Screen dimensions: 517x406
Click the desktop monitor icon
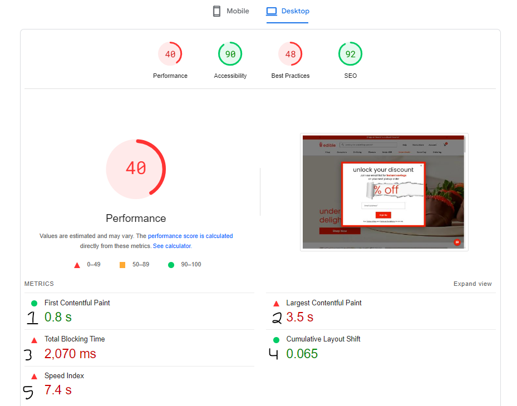[272, 11]
